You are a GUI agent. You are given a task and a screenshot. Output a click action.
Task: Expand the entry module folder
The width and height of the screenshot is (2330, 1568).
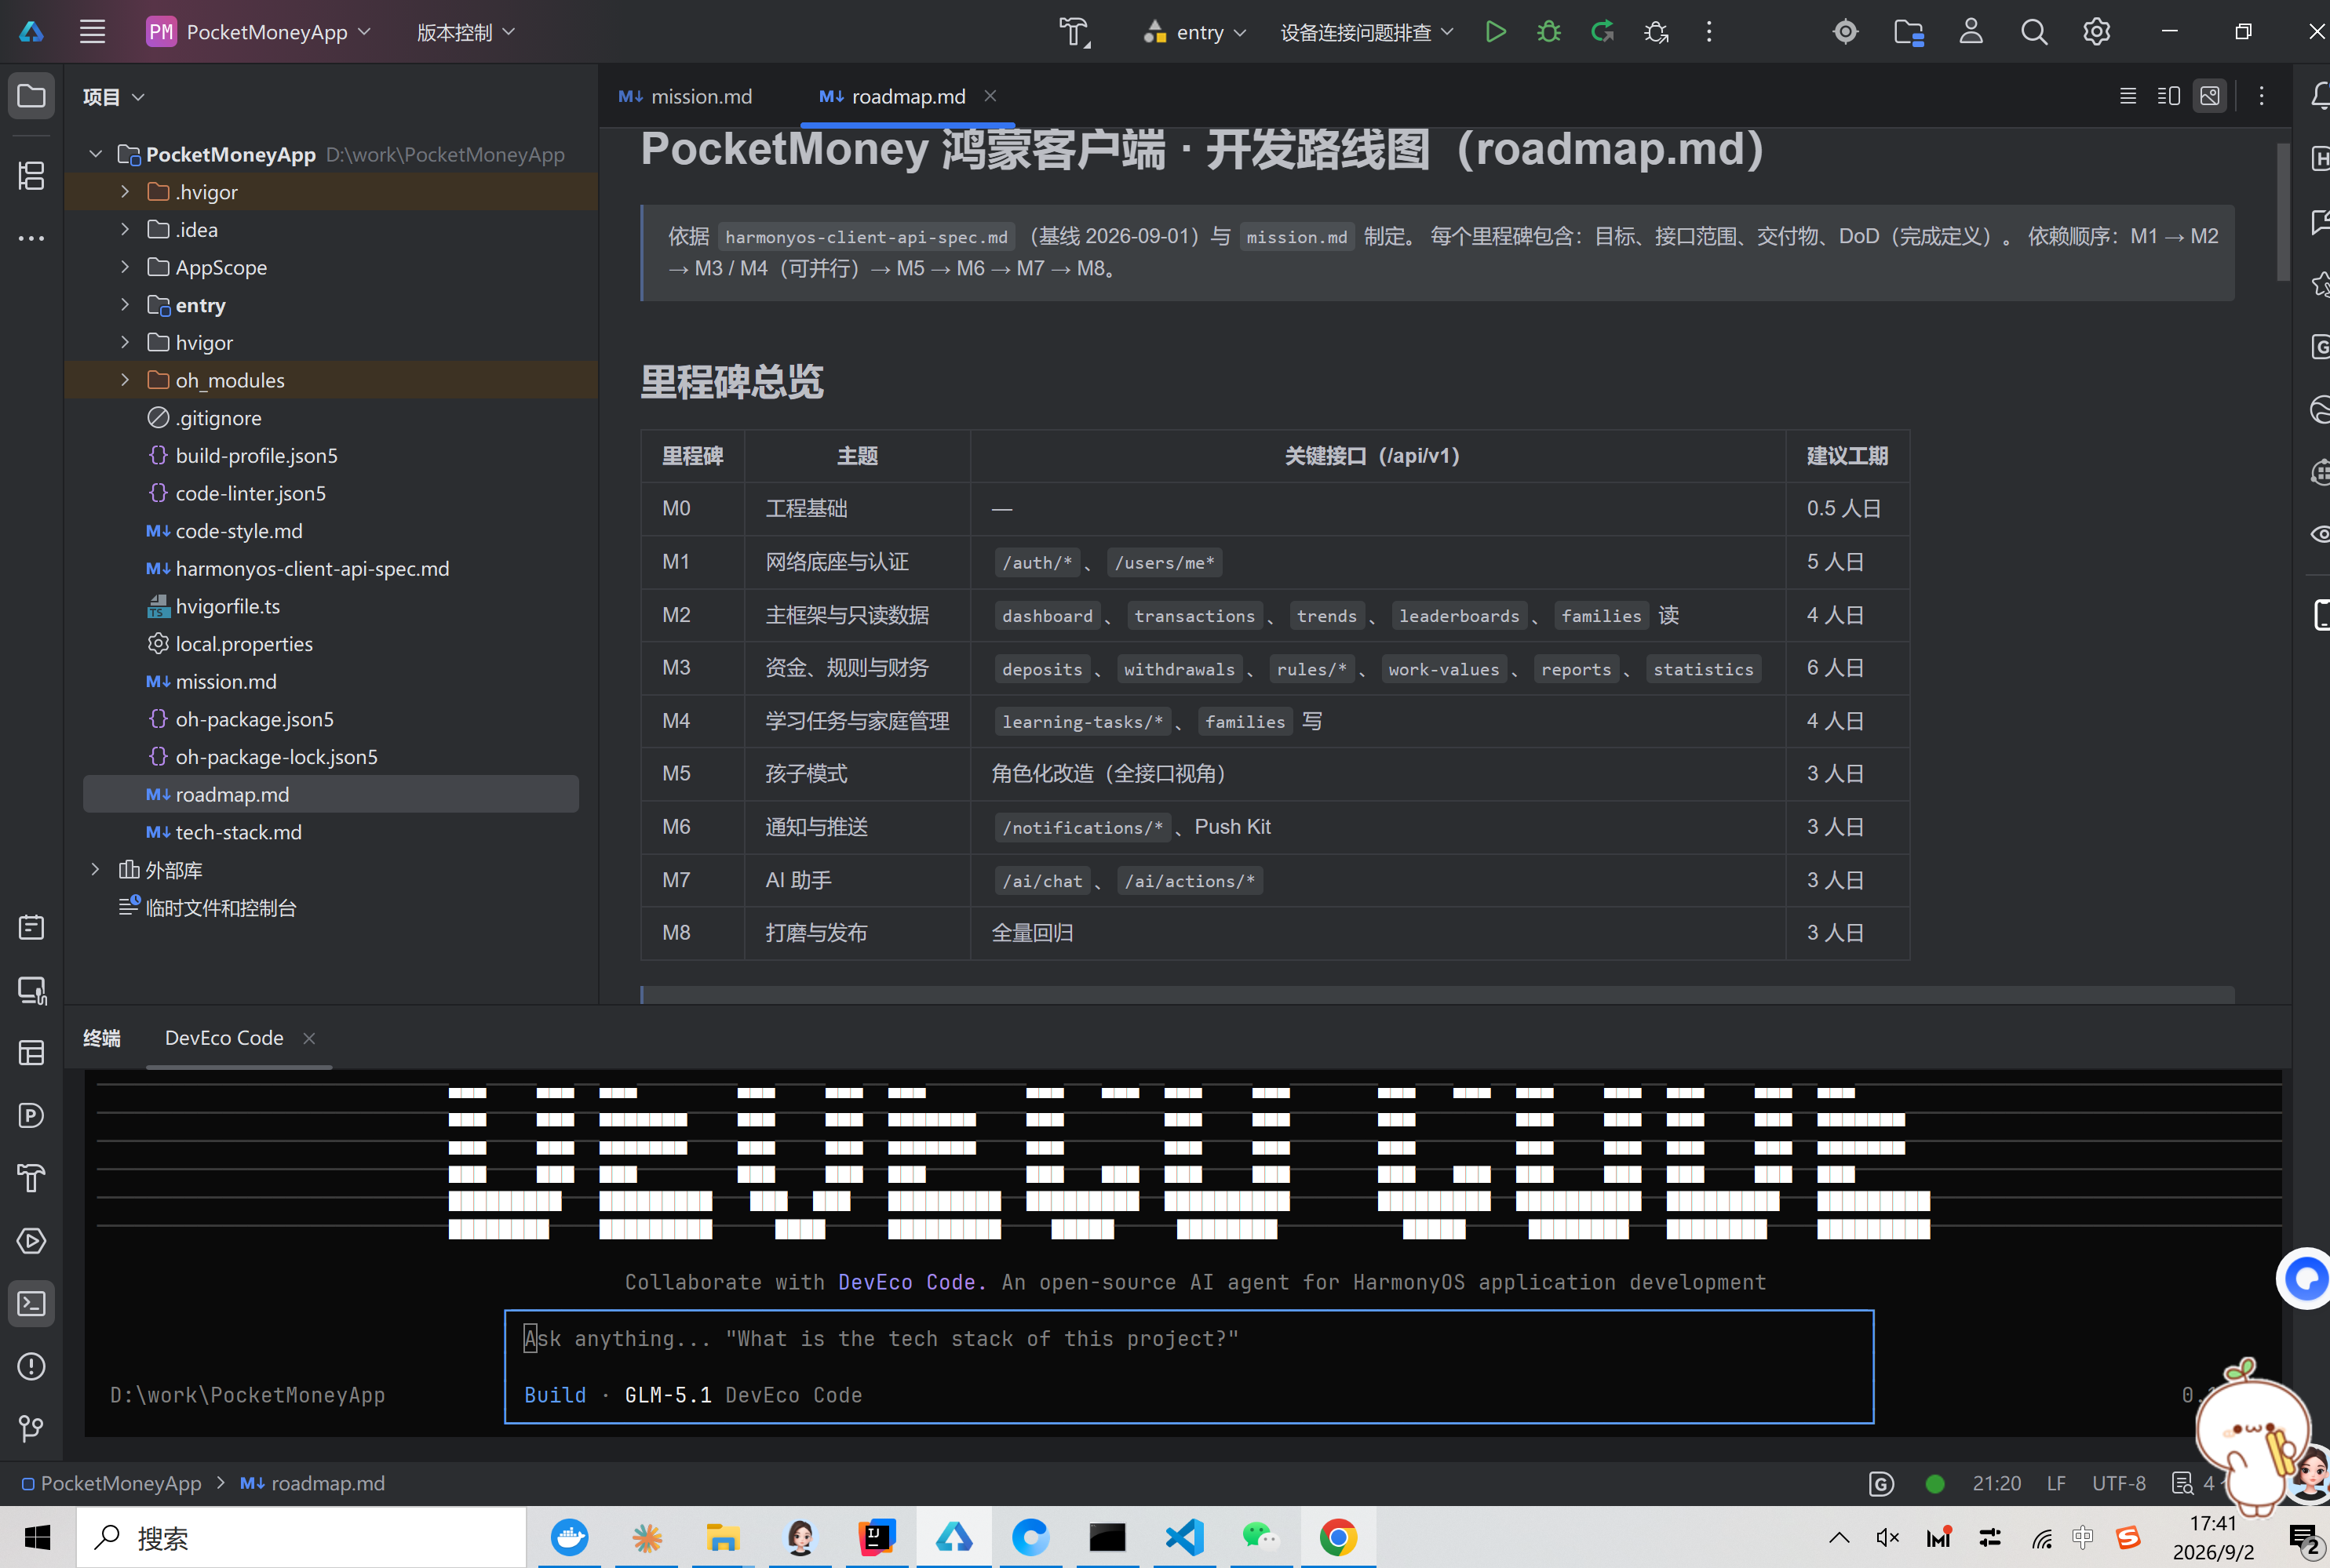pyautogui.click(x=124, y=304)
